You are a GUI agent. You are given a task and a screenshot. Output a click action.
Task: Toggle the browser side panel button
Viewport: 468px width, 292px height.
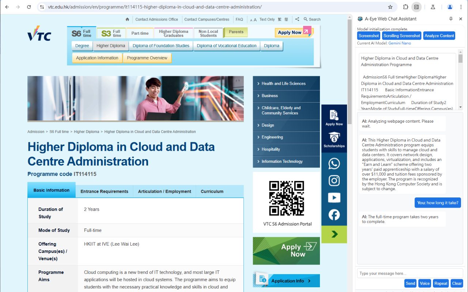[x=416, y=7]
